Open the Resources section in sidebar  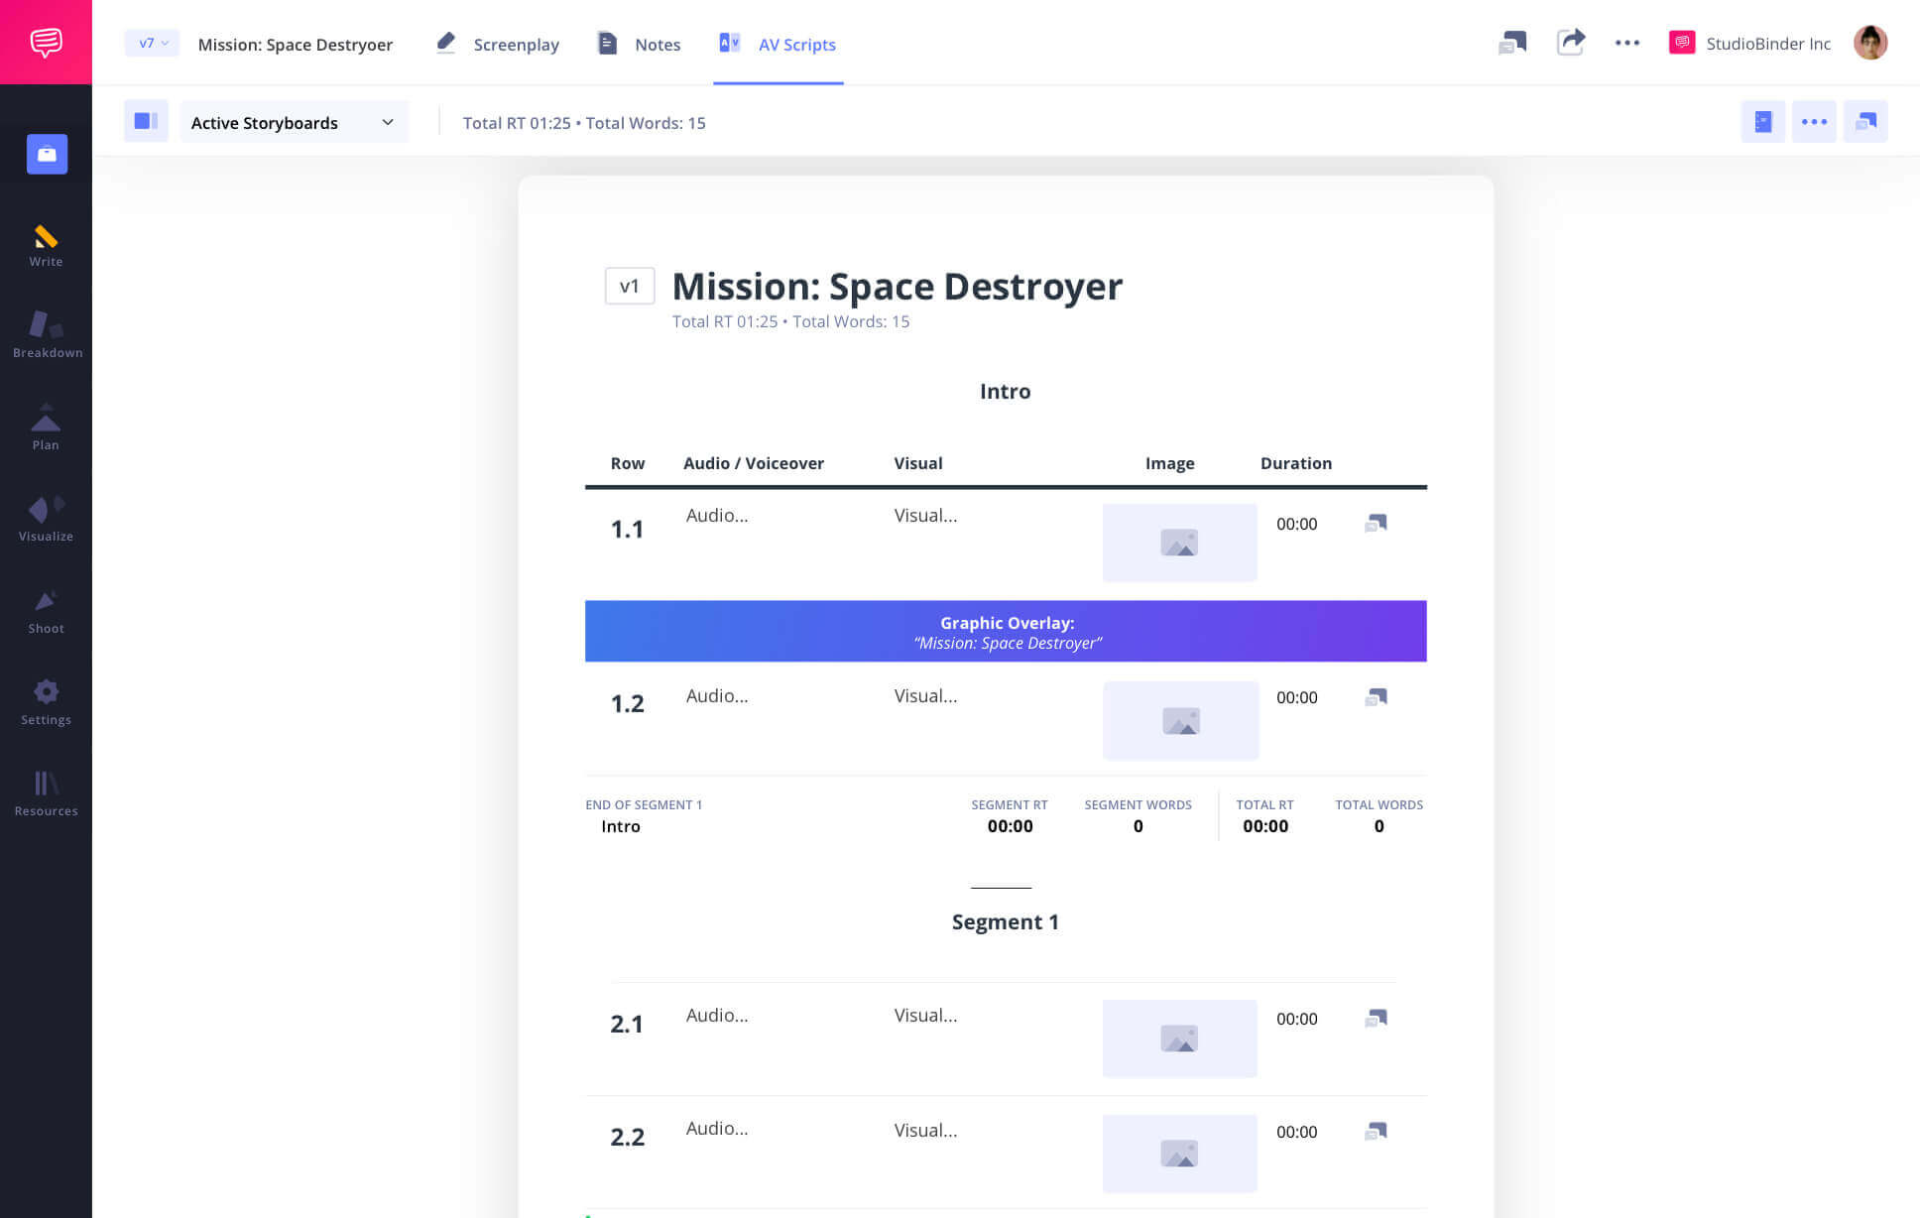46,794
